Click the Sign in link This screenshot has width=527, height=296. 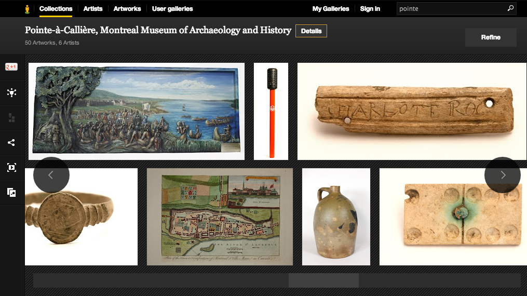[370, 9]
